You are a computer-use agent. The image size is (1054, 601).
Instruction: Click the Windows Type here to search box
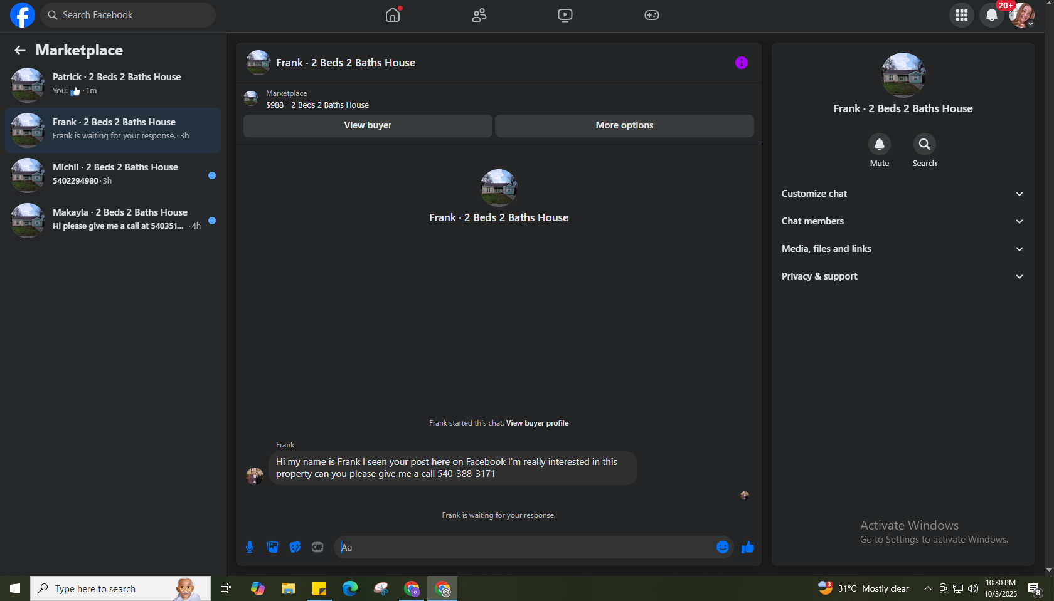[120, 588]
